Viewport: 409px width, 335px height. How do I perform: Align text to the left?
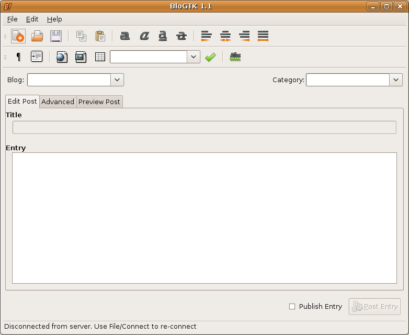click(206, 36)
